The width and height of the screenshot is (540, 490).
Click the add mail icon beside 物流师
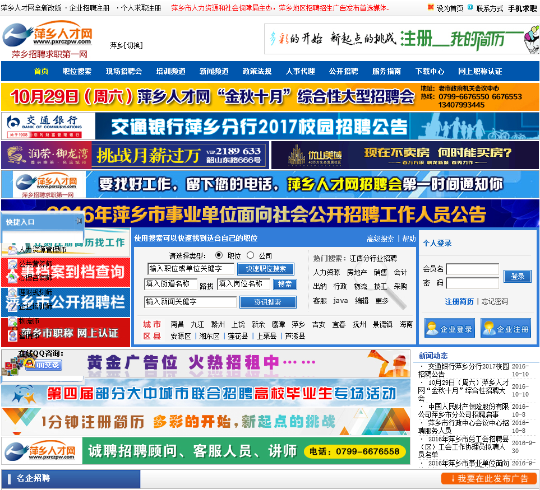pos(13,321)
